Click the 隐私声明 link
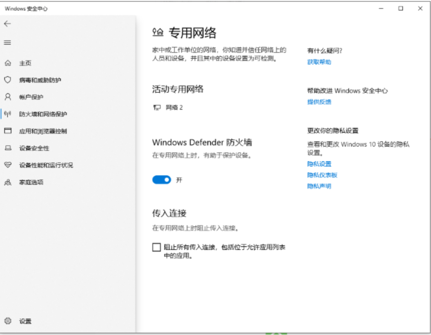This screenshot has height=335, width=431. click(319, 186)
